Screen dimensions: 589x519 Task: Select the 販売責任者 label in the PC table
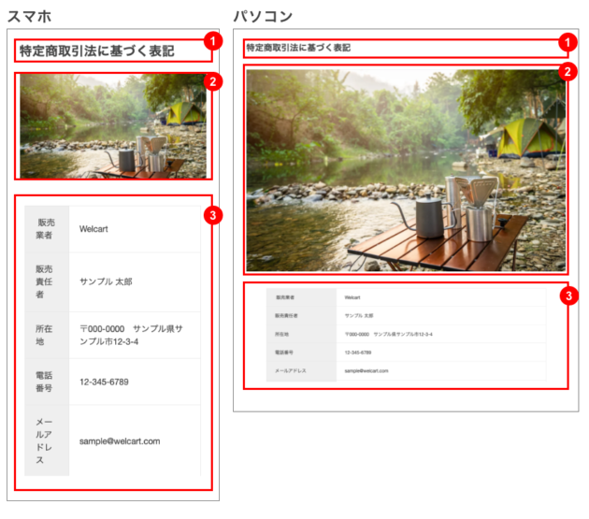(x=287, y=316)
